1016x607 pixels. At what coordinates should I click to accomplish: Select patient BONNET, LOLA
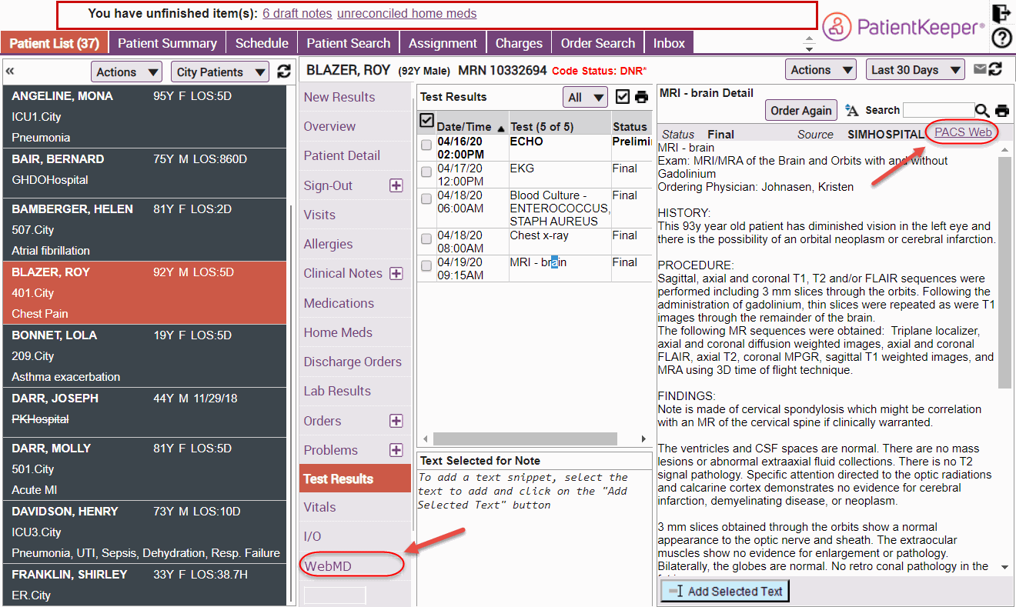click(145, 356)
